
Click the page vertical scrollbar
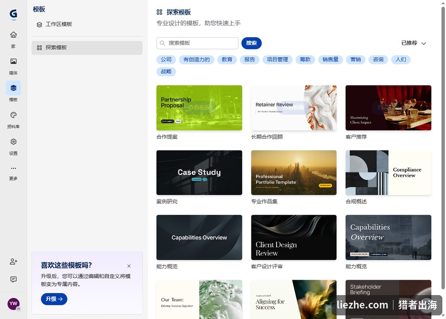443,148
